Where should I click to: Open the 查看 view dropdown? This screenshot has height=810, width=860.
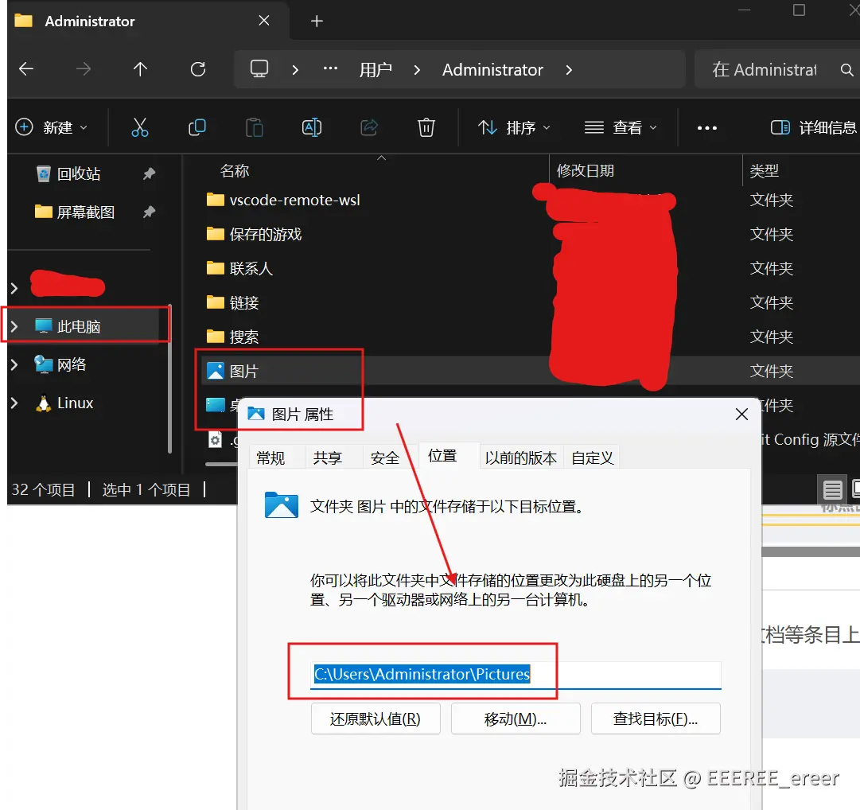621,128
